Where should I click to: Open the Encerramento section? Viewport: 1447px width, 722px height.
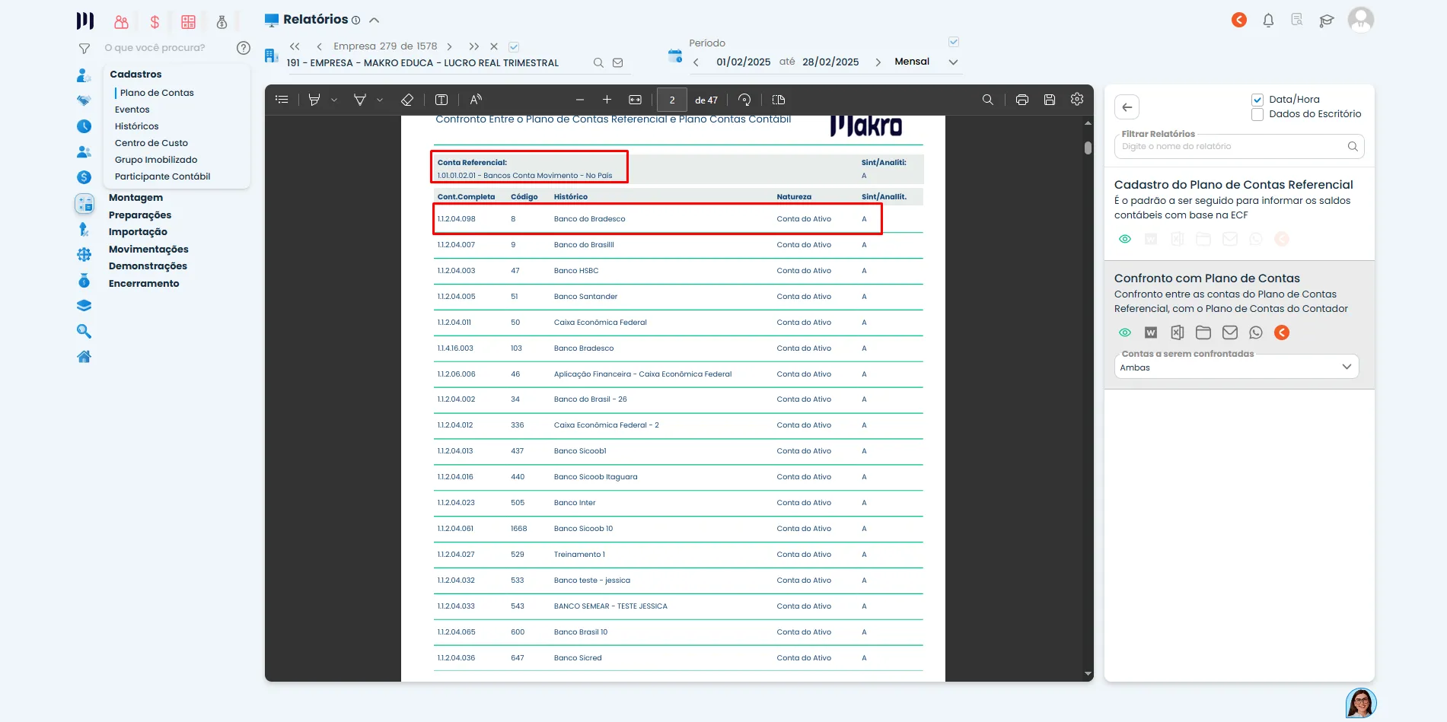[144, 284]
